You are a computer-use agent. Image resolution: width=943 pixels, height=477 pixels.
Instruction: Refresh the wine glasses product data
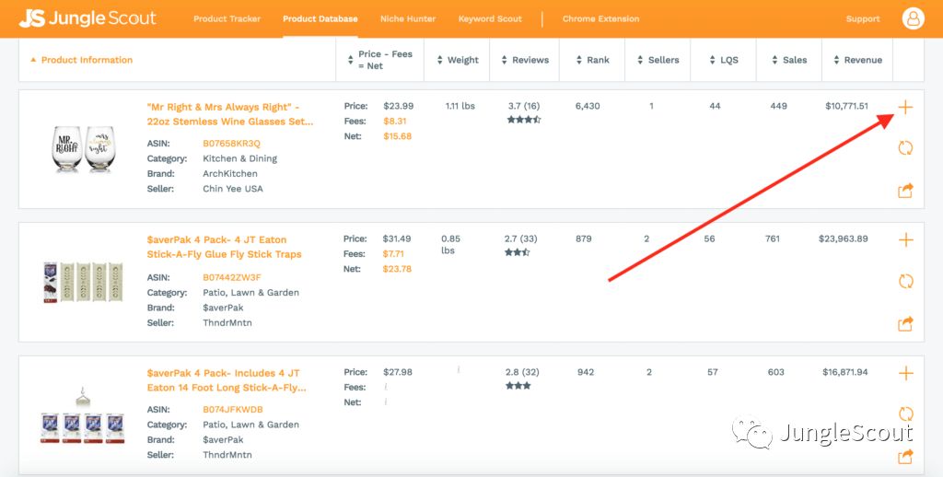pos(905,148)
